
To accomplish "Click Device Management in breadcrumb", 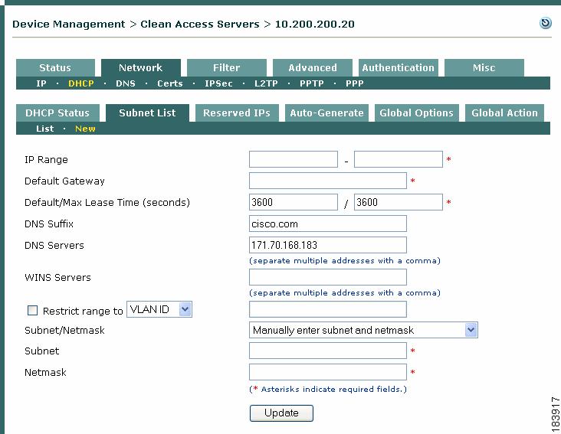I will click(69, 24).
